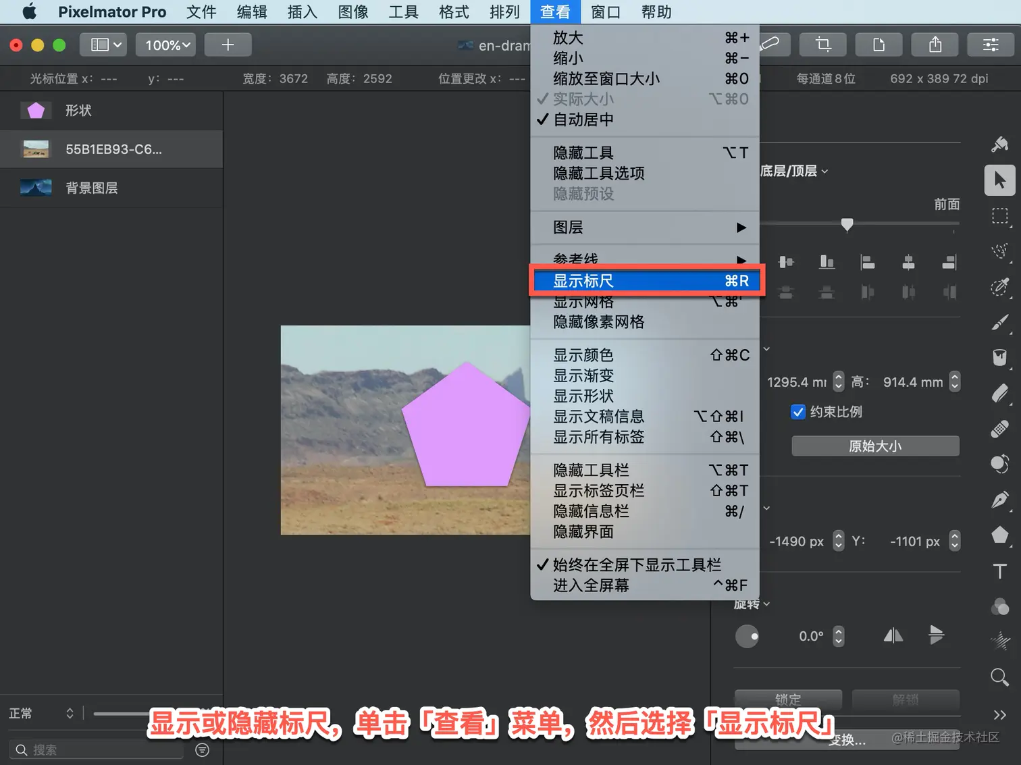Image resolution: width=1021 pixels, height=765 pixels.
Task: Select the Paint brush tool
Action: (1000, 323)
